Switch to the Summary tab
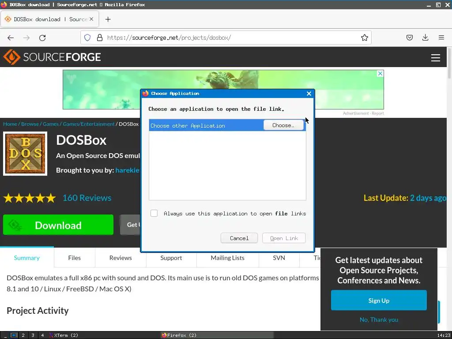The height and width of the screenshot is (339, 452). (x=27, y=258)
